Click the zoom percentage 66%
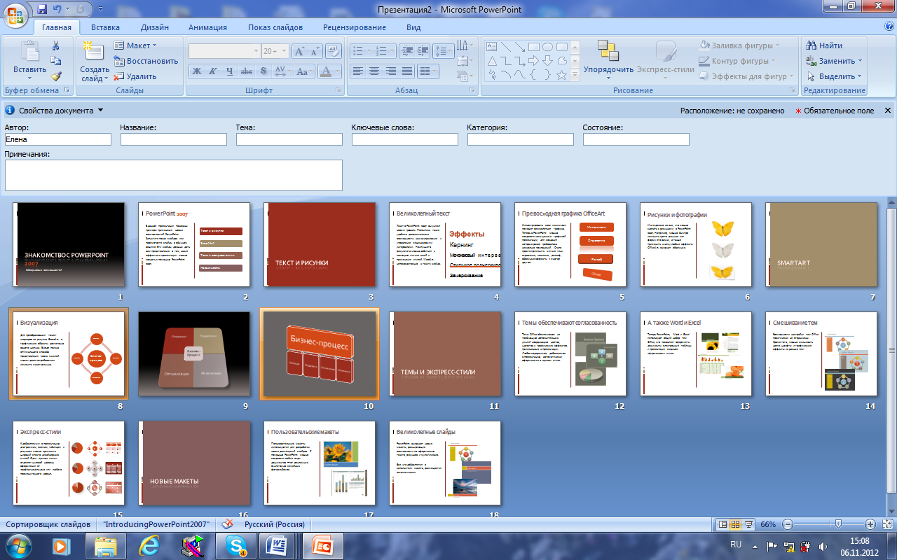The height and width of the screenshot is (560, 897). pyautogui.click(x=768, y=524)
